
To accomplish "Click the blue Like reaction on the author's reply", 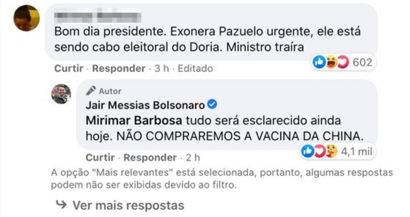I will 307,151.
